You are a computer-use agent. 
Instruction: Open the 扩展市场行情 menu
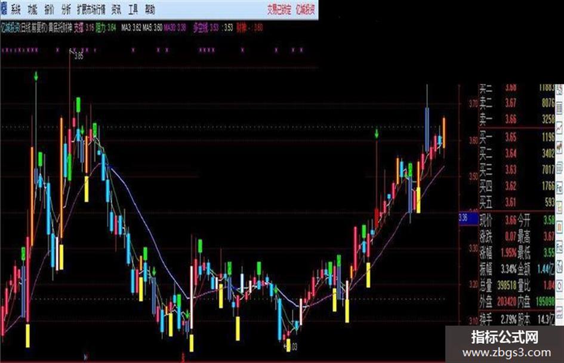91,10
